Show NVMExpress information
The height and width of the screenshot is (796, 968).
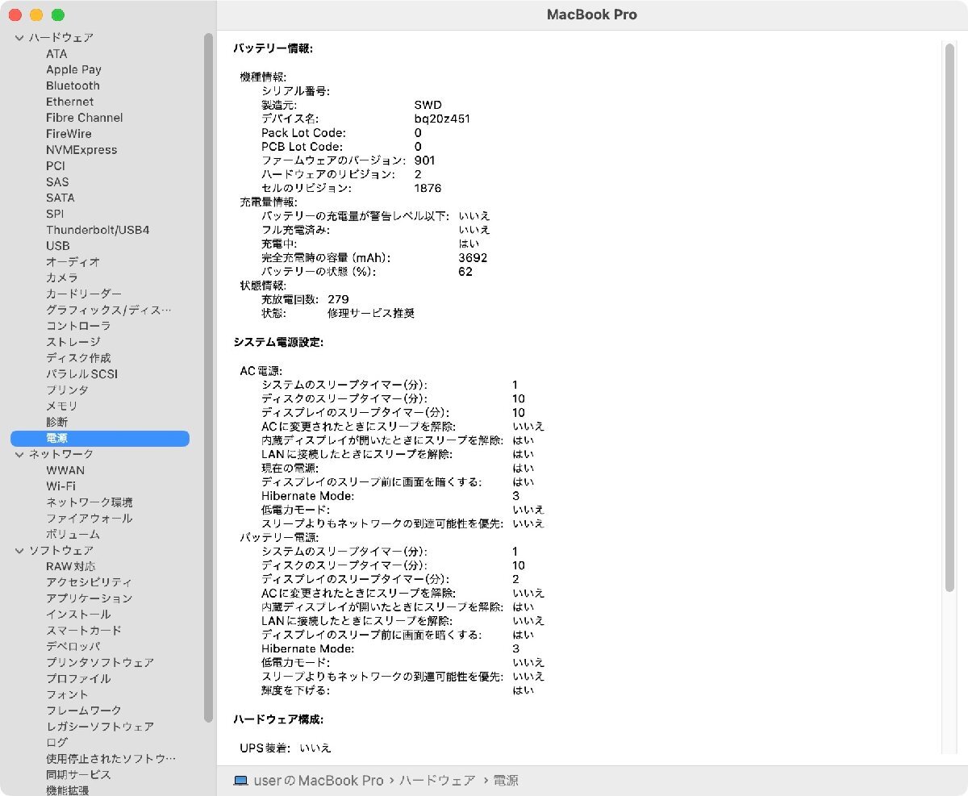point(81,150)
